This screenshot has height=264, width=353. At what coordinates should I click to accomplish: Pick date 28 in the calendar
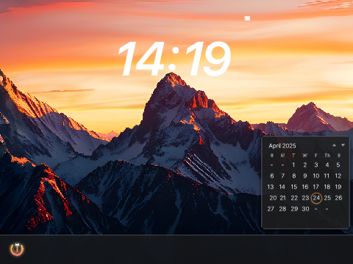[282, 209]
